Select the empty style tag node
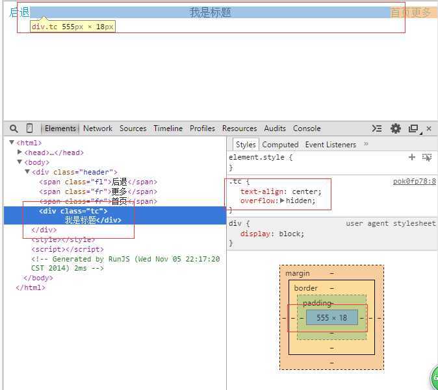 point(63,239)
